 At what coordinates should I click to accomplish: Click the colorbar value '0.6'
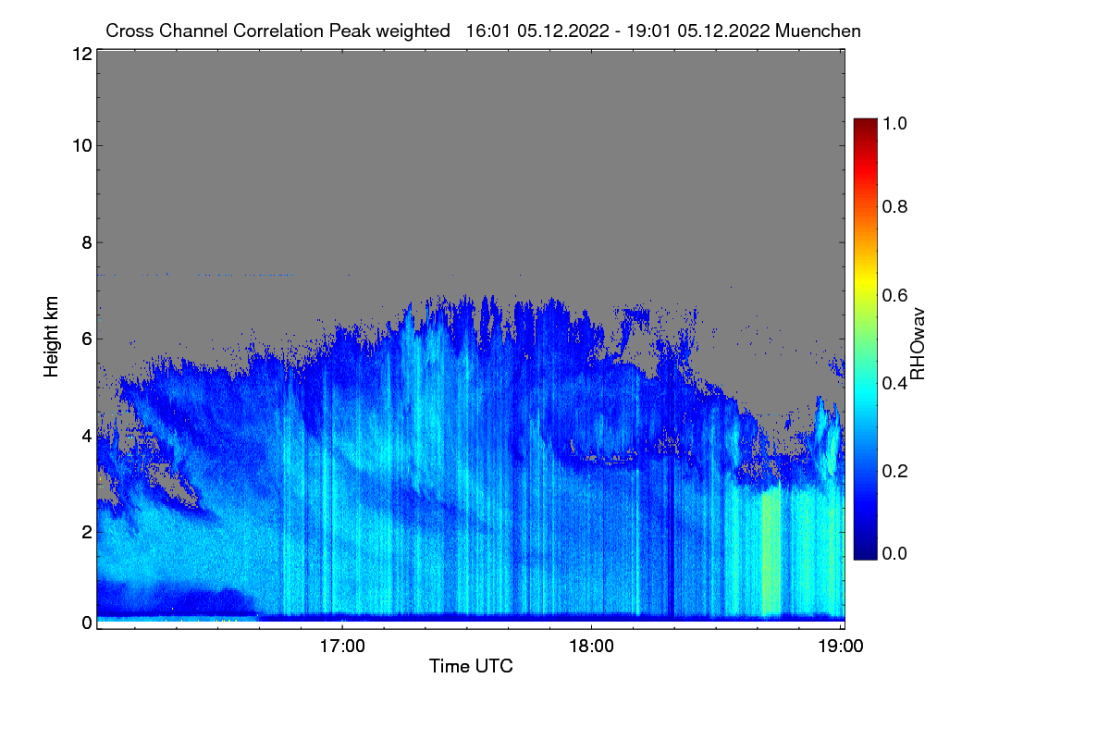[x=896, y=295]
